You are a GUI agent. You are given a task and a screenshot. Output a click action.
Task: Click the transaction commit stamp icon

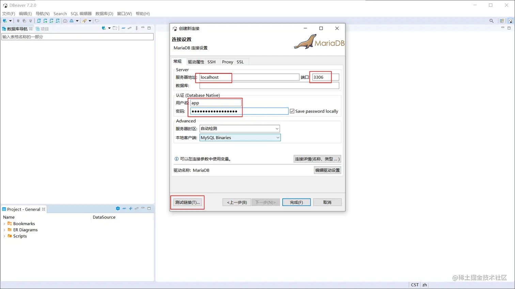72,21
